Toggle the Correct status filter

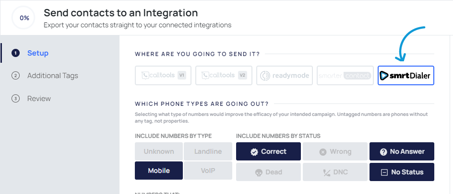pyautogui.click(x=268, y=151)
